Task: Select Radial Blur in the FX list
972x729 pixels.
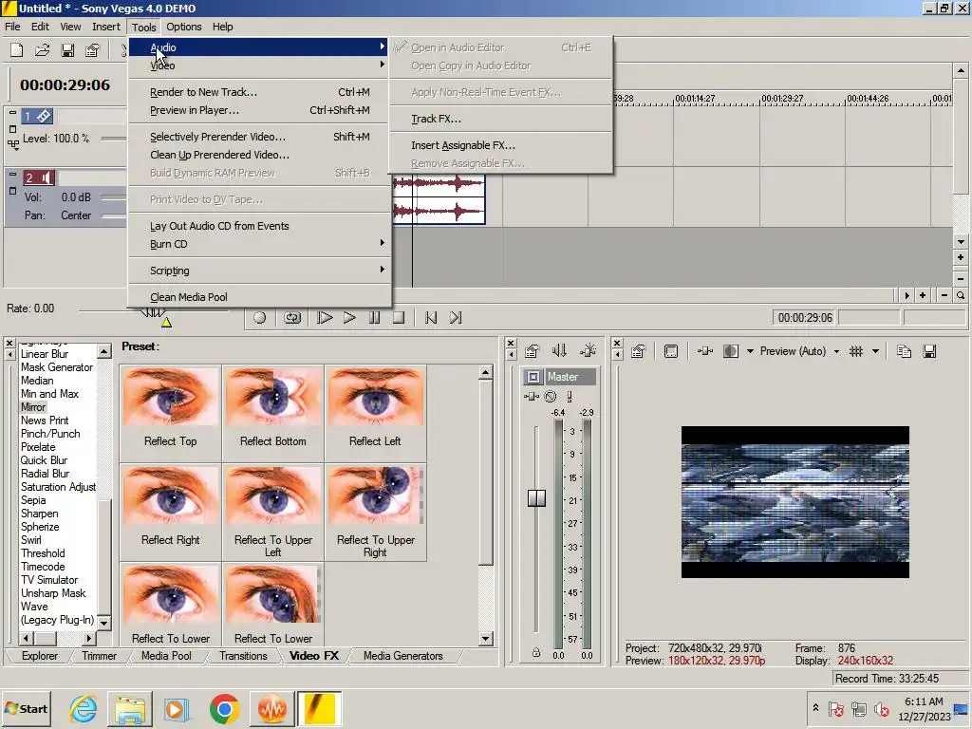Action: (x=45, y=474)
